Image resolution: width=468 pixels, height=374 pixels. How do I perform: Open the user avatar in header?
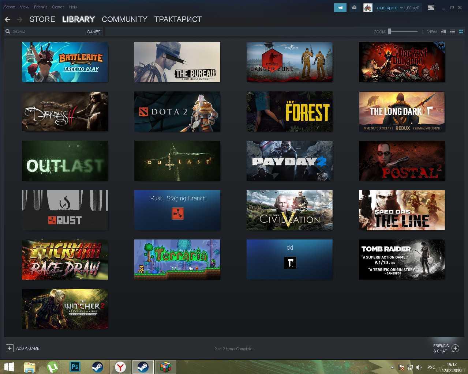(368, 7)
